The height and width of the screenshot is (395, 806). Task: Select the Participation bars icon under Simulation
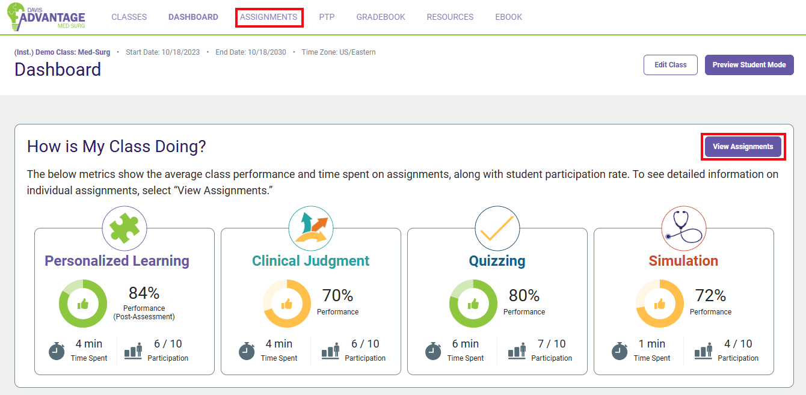[x=703, y=351]
